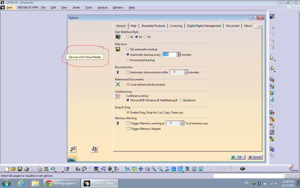Image resolution: width=300 pixels, height=188 pixels.
Task: Switch to the Shareable Products tab
Action: tap(153, 26)
